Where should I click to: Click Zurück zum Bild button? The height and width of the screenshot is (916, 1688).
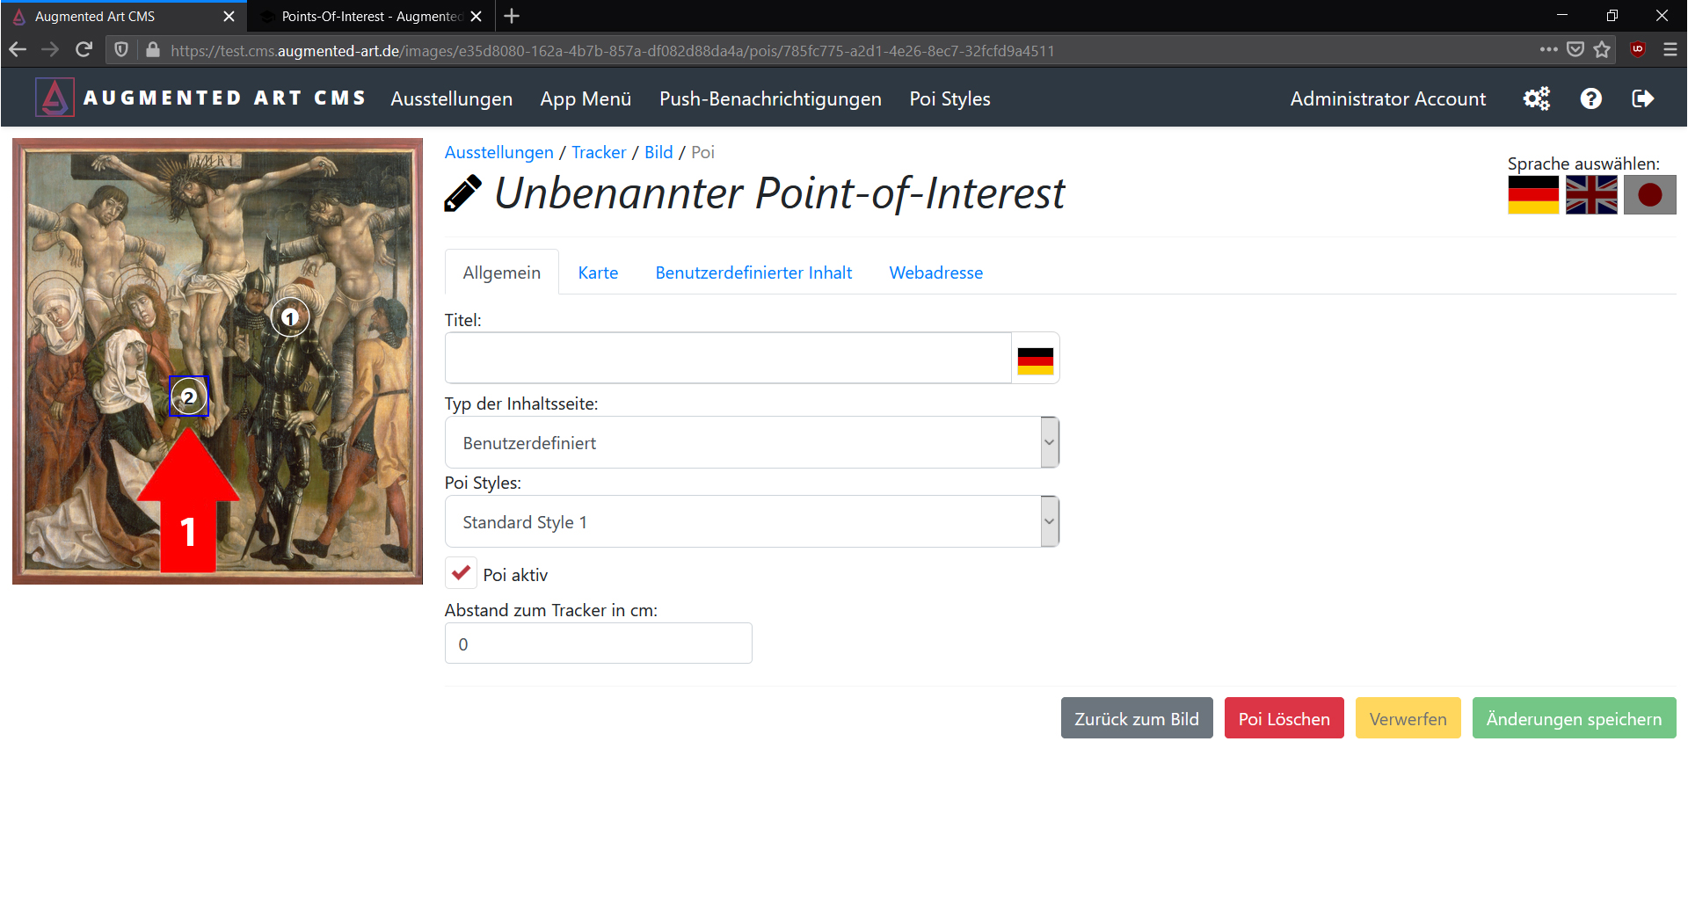[x=1137, y=718]
